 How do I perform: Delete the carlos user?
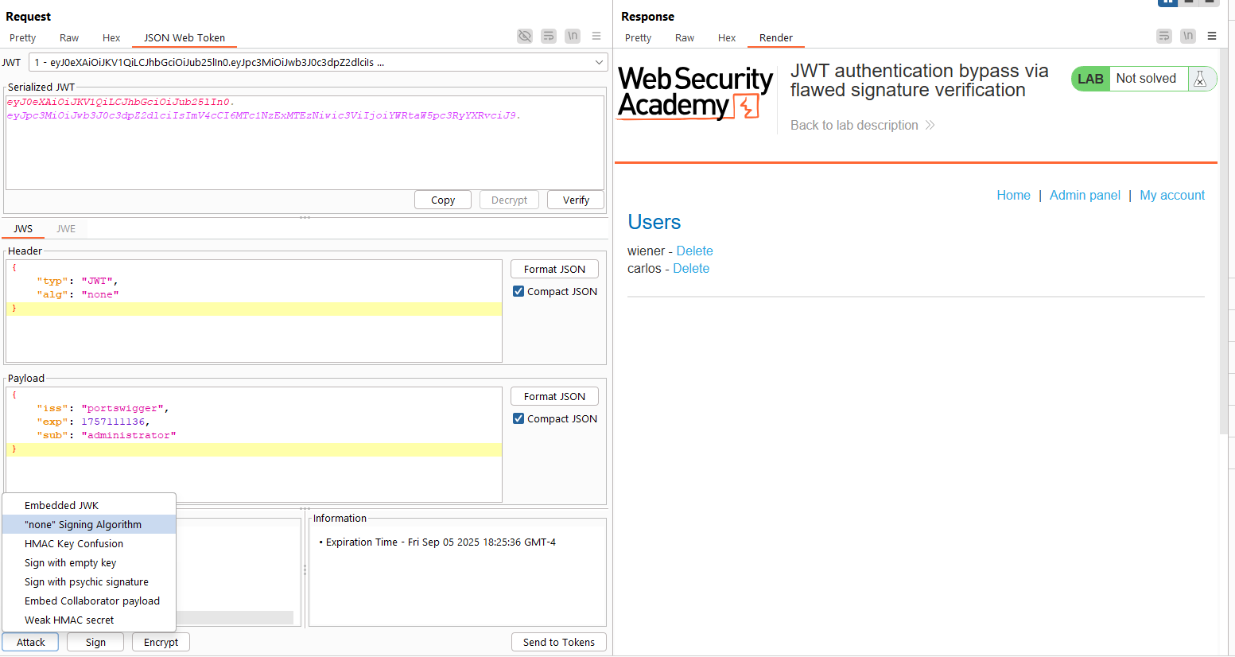tap(690, 269)
